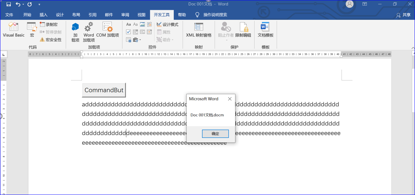Insert date picker content control

click(x=149, y=32)
